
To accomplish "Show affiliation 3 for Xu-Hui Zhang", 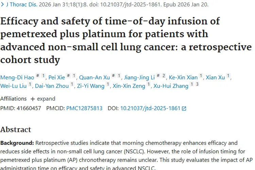I will click(197, 85).
